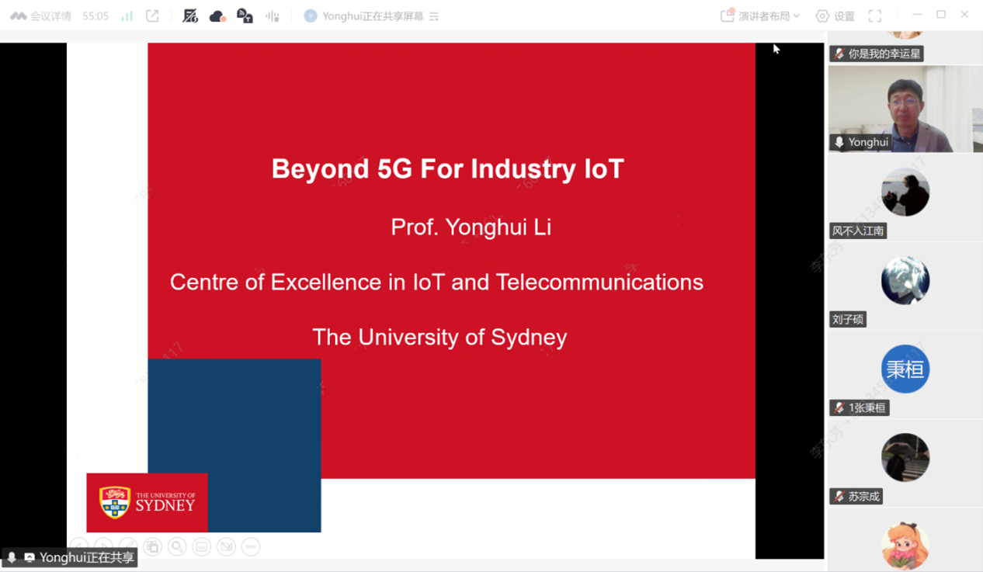Expand the list beside Yonghui正在共享屏幕

pyautogui.click(x=435, y=16)
